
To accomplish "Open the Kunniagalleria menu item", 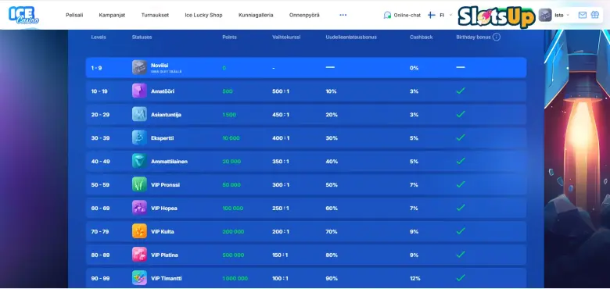I will [x=256, y=15].
